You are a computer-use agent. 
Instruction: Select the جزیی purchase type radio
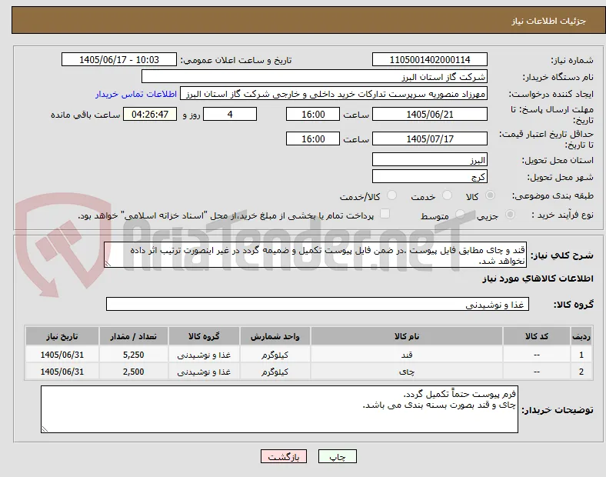point(510,214)
